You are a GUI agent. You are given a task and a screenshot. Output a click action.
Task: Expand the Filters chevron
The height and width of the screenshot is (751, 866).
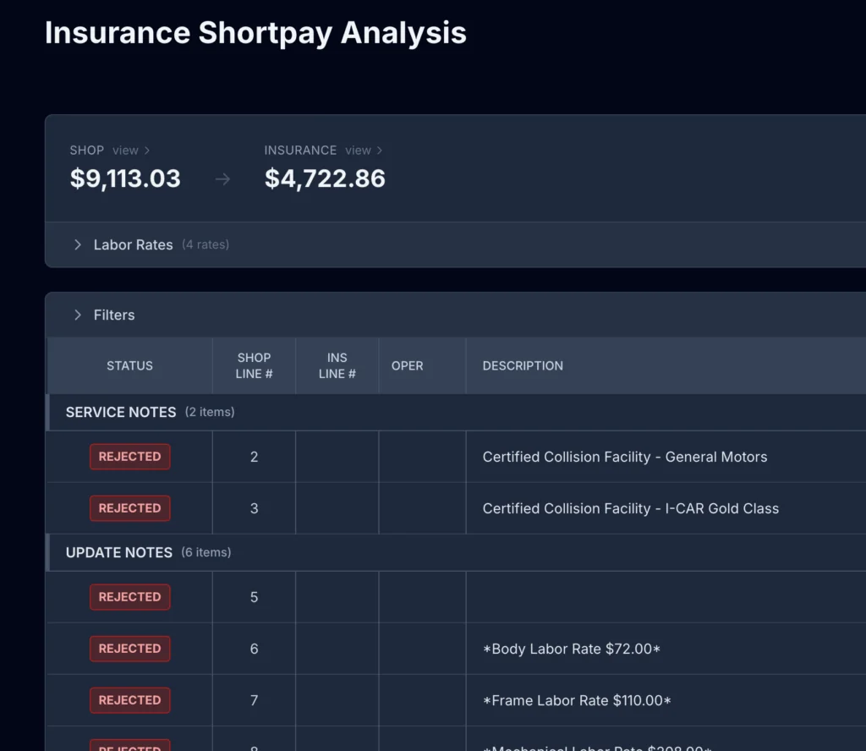pos(78,315)
